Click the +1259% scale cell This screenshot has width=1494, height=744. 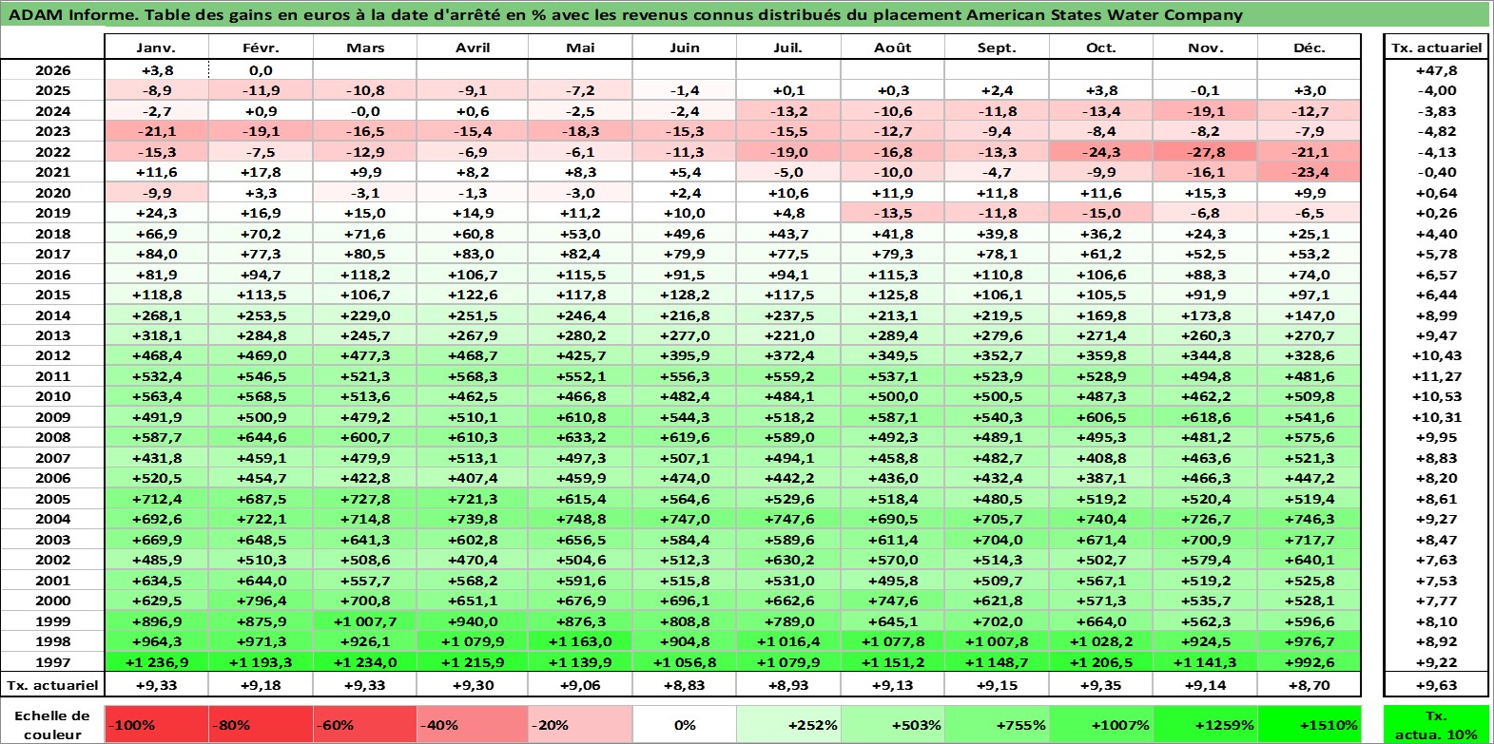[1205, 724]
